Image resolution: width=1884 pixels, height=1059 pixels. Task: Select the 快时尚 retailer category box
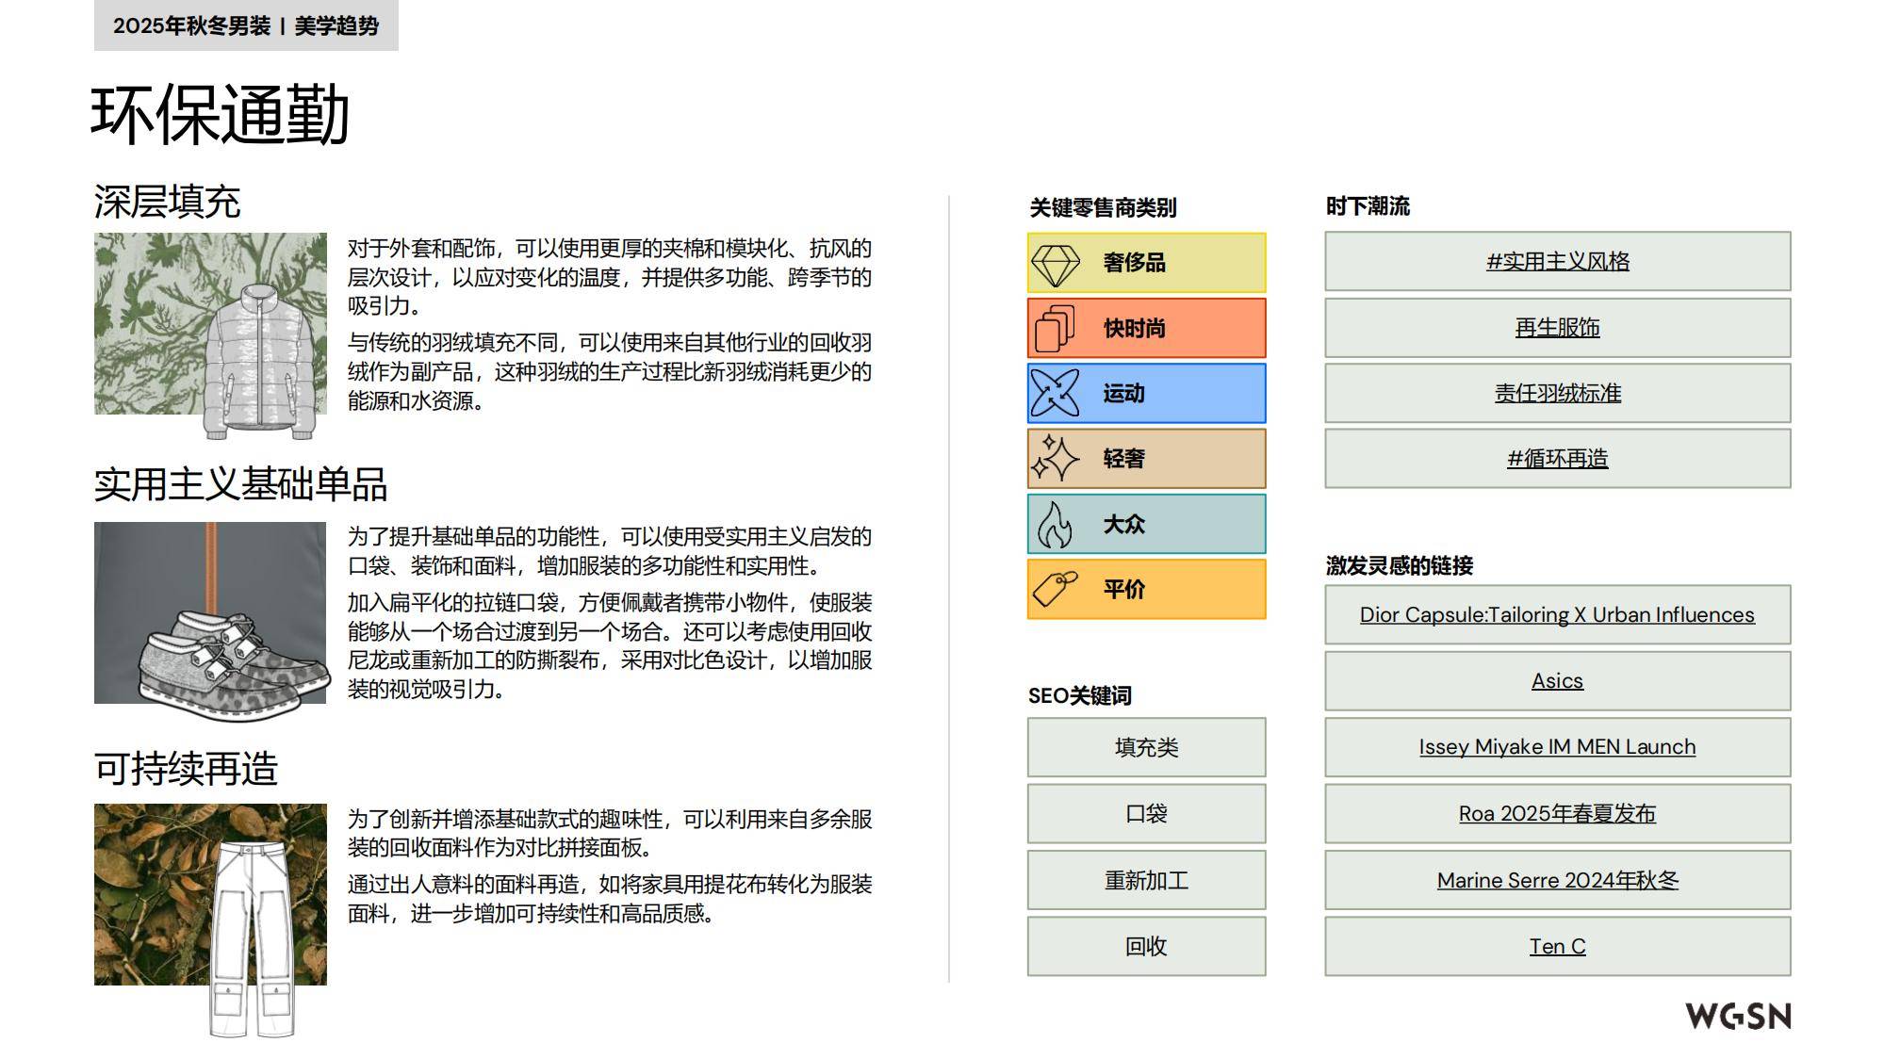coord(1146,328)
